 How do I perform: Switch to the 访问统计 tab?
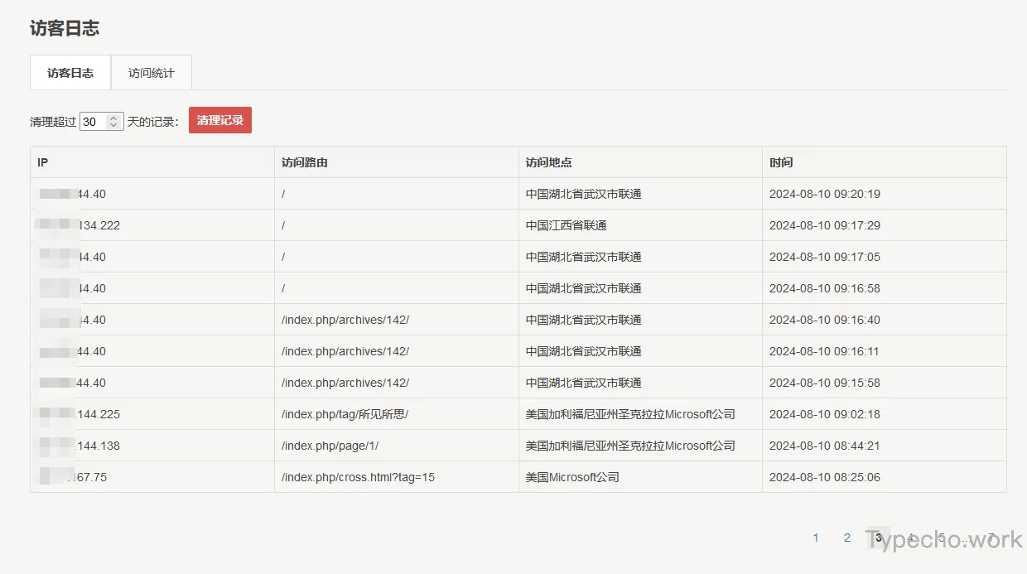[x=152, y=73]
